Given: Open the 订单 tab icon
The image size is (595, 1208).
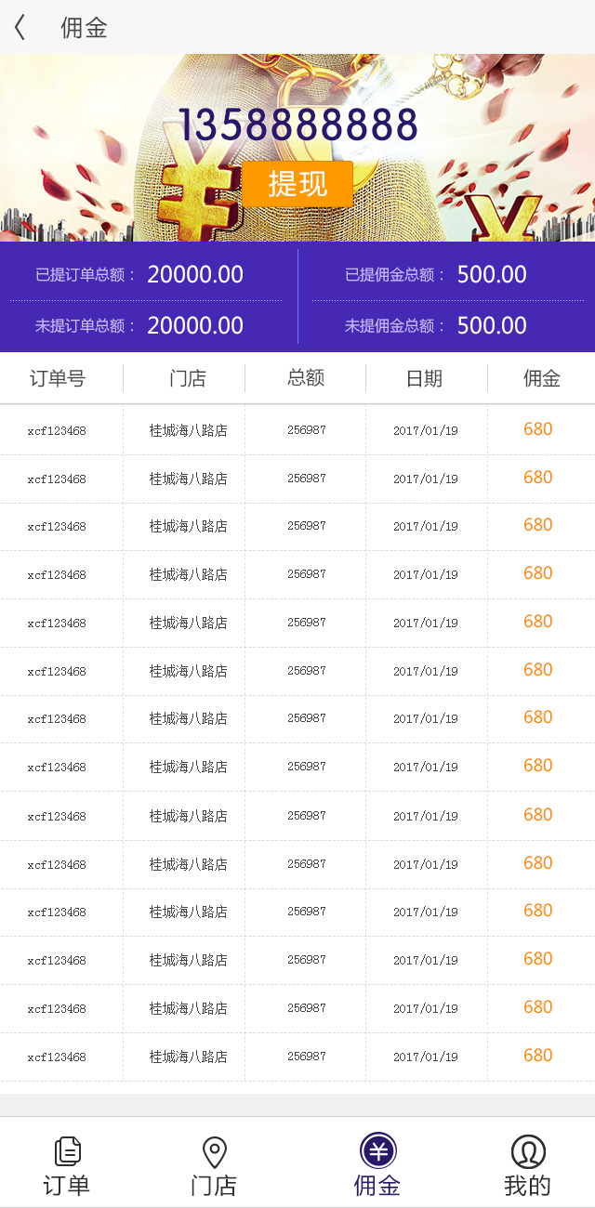Looking at the screenshot, I should [67, 1152].
